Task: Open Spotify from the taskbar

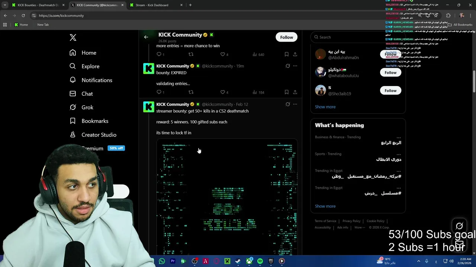Action: 260,261
